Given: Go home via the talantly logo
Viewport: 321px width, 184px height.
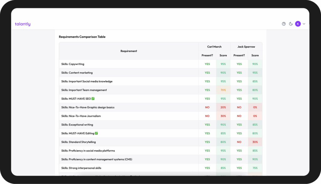Looking at the screenshot, I should click(23, 24).
